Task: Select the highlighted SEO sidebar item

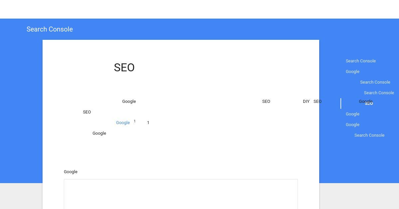Action: click(369, 104)
